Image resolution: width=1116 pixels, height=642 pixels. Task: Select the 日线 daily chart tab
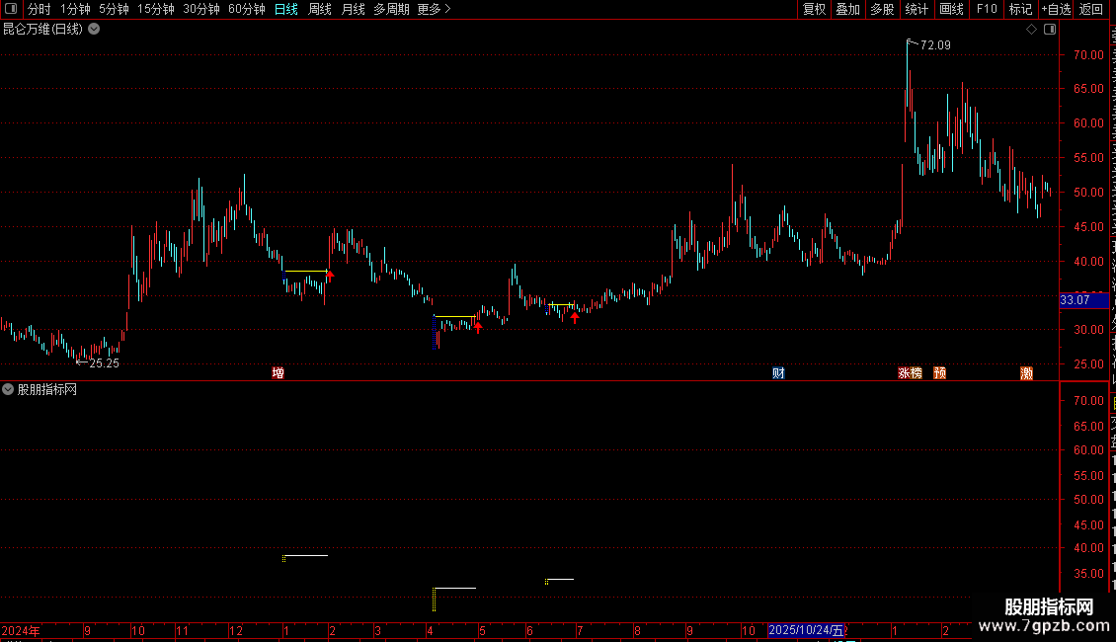coord(286,9)
